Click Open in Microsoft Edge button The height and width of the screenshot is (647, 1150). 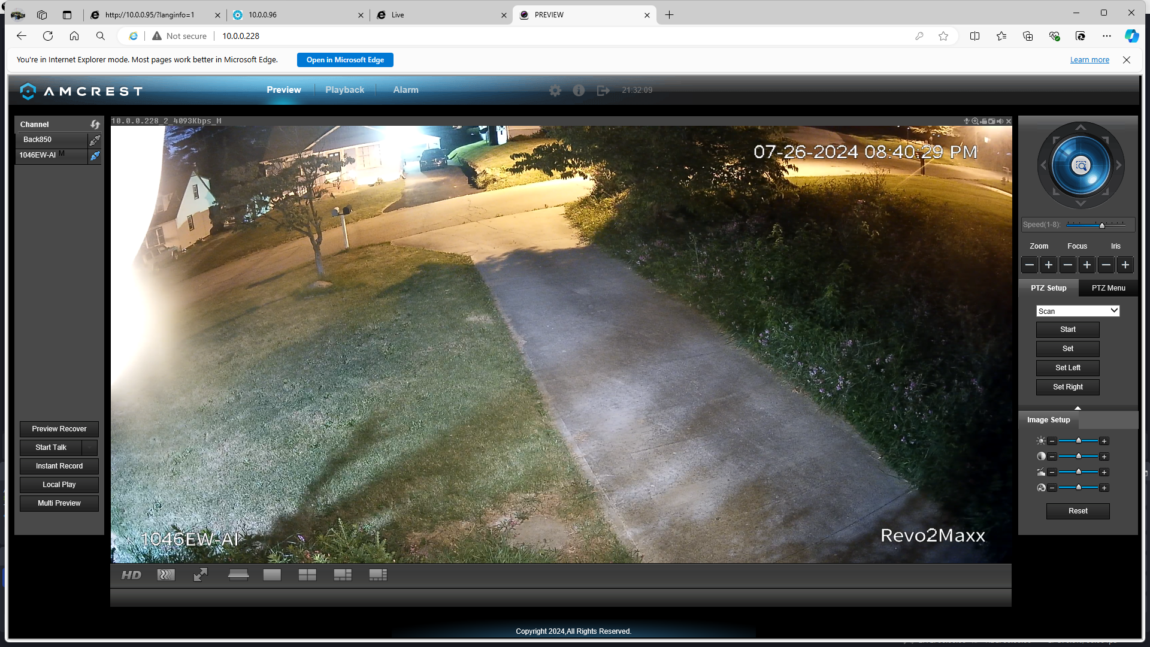pyautogui.click(x=345, y=60)
